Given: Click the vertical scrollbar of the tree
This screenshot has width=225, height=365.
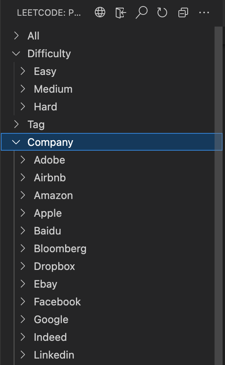Looking at the screenshot, I should click(x=219, y=195).
